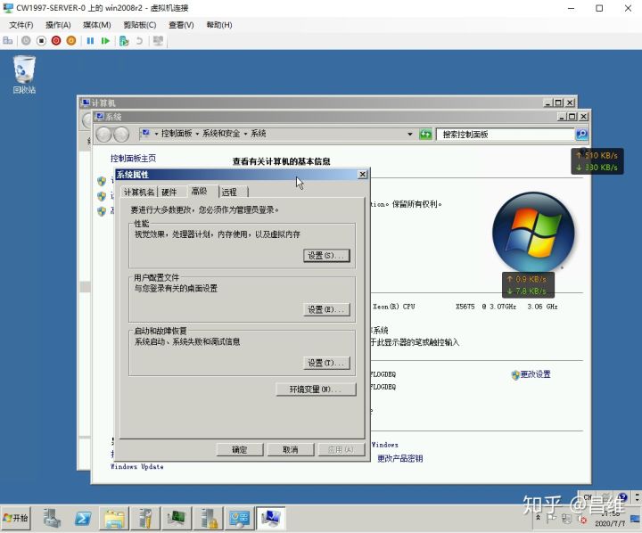The width and height of the screenshot is (642, 533).
Task: Click the red Shut Down icon
Action: 56,40
